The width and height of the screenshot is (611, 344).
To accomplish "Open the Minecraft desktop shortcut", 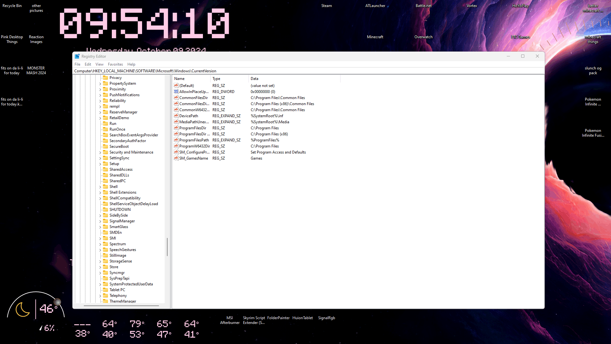I will (x=375, y=37).
